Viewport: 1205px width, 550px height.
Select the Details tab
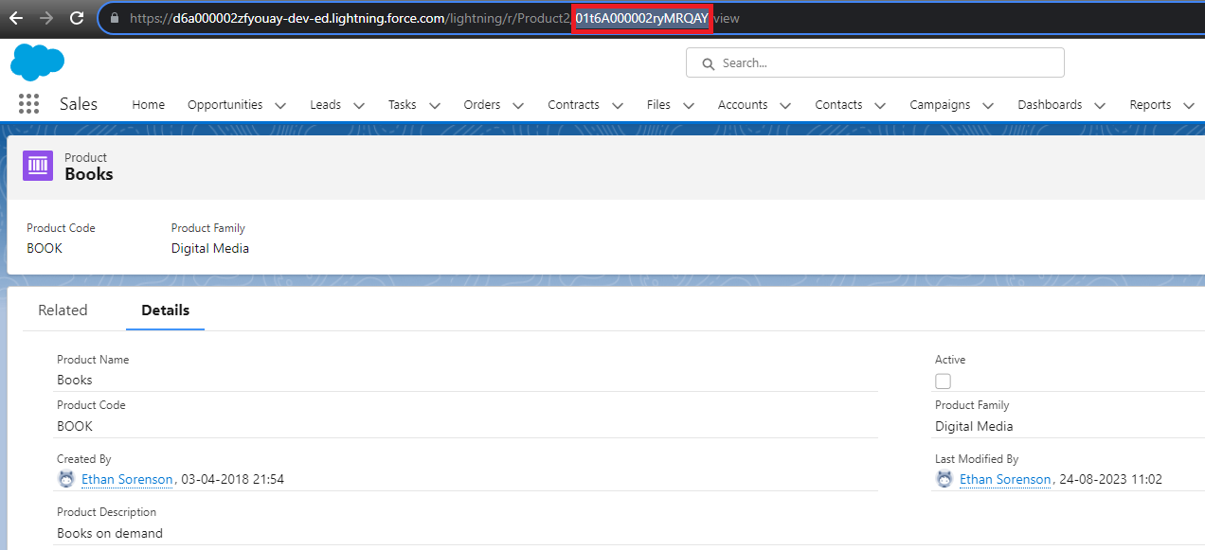(x=166, y=310)
